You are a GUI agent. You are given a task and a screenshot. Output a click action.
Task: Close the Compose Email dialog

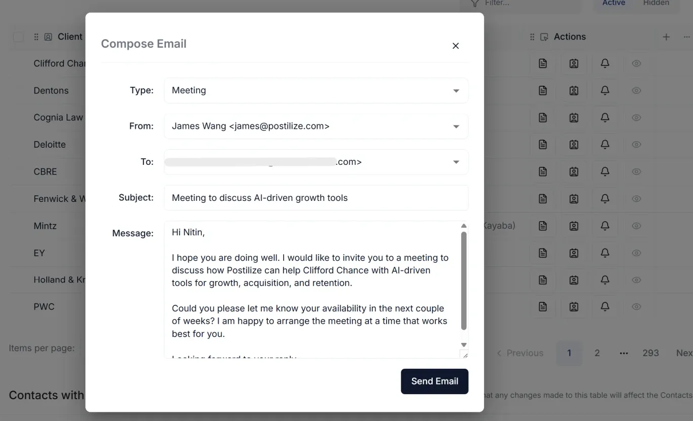click(456, 46)
